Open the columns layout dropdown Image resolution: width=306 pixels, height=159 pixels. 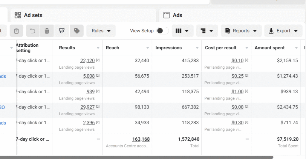(x=182, y=31)
